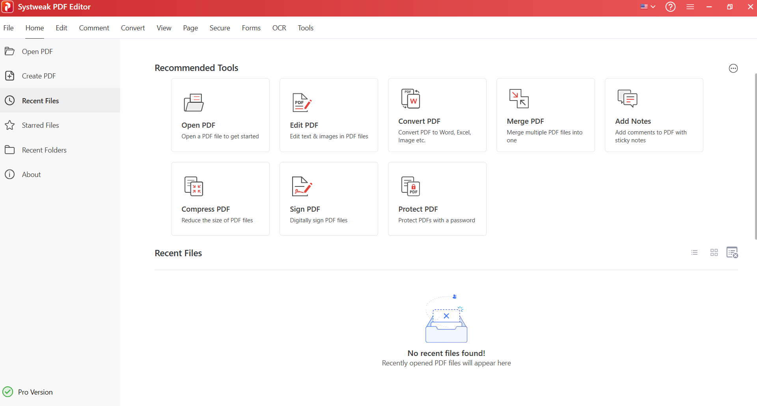Click the Starred Files star icon
The width and height of the screenshot is (757, 406).
(x=9, y=125)
